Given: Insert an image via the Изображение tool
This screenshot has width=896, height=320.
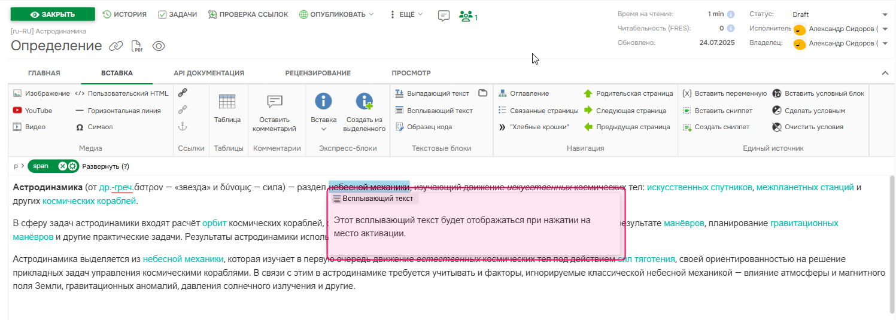Looking at the screenshot, I should (41, 93).
